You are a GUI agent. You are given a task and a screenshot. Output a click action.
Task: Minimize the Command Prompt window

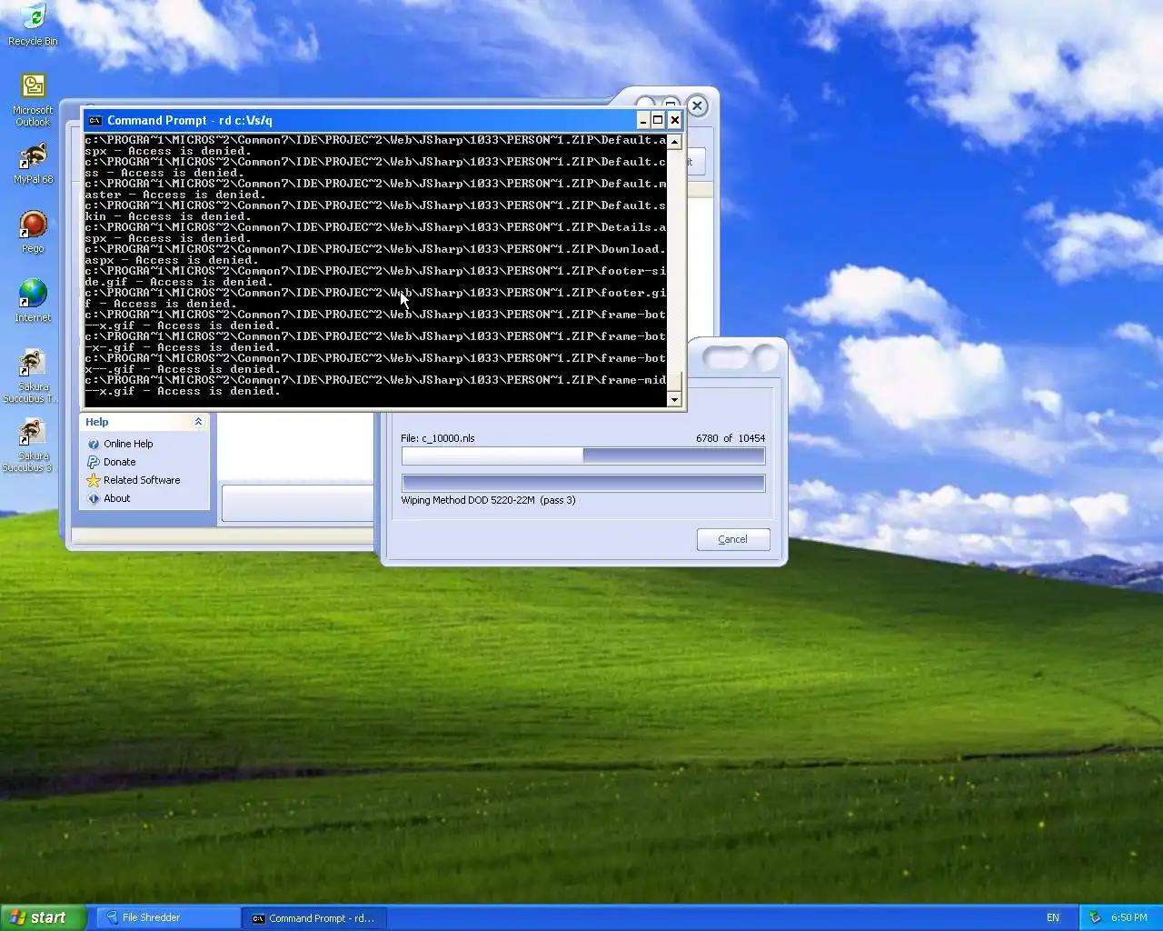pyautogui.click(x=643, y=120)
